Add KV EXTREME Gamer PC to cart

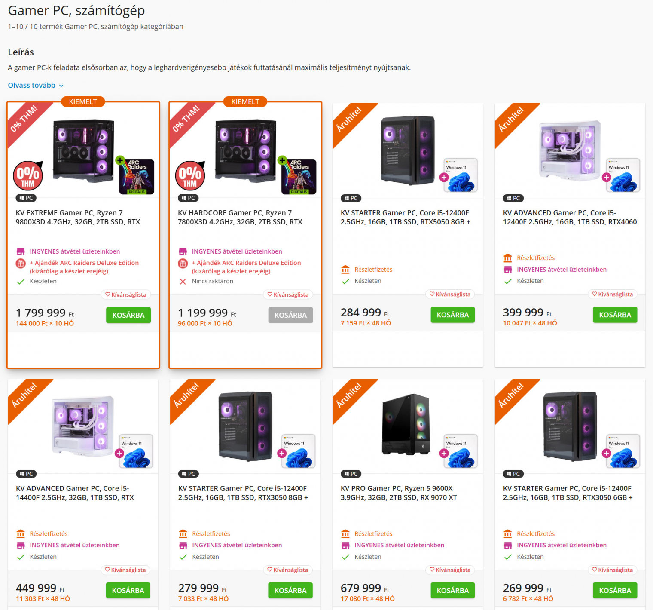pos(128,315)
